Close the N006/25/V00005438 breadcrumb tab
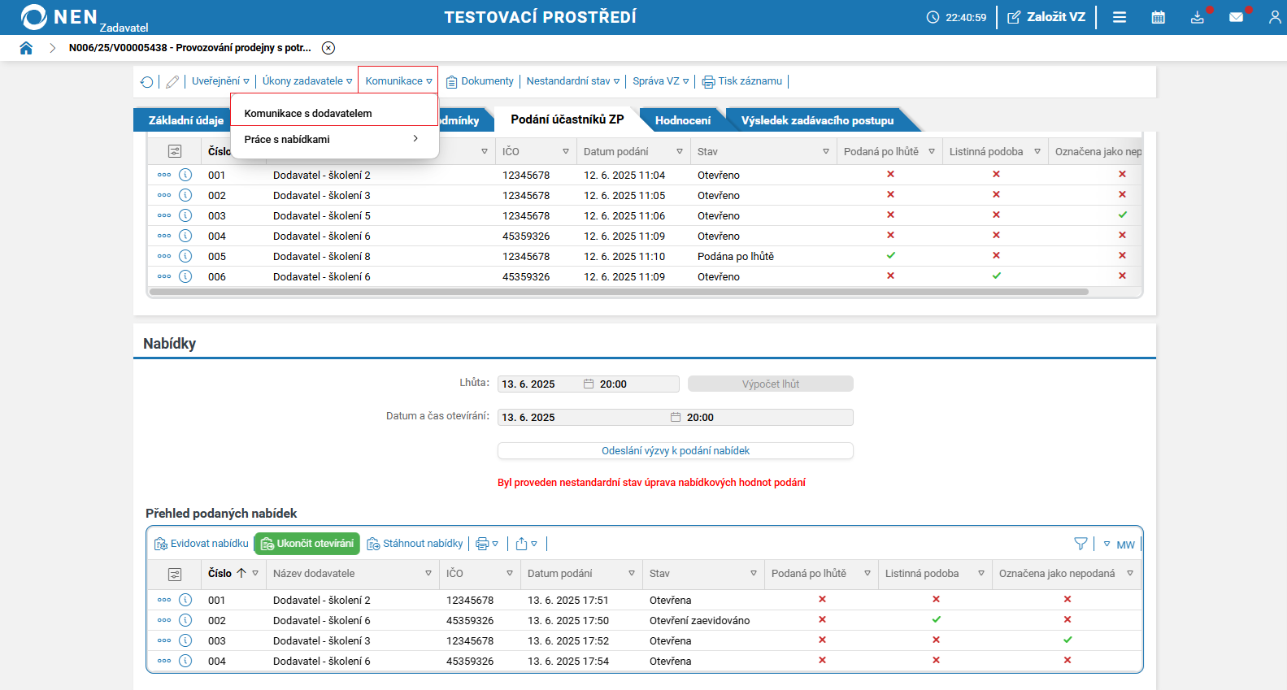Screen dimensions: 1287x690 click(x=328, y=48)
